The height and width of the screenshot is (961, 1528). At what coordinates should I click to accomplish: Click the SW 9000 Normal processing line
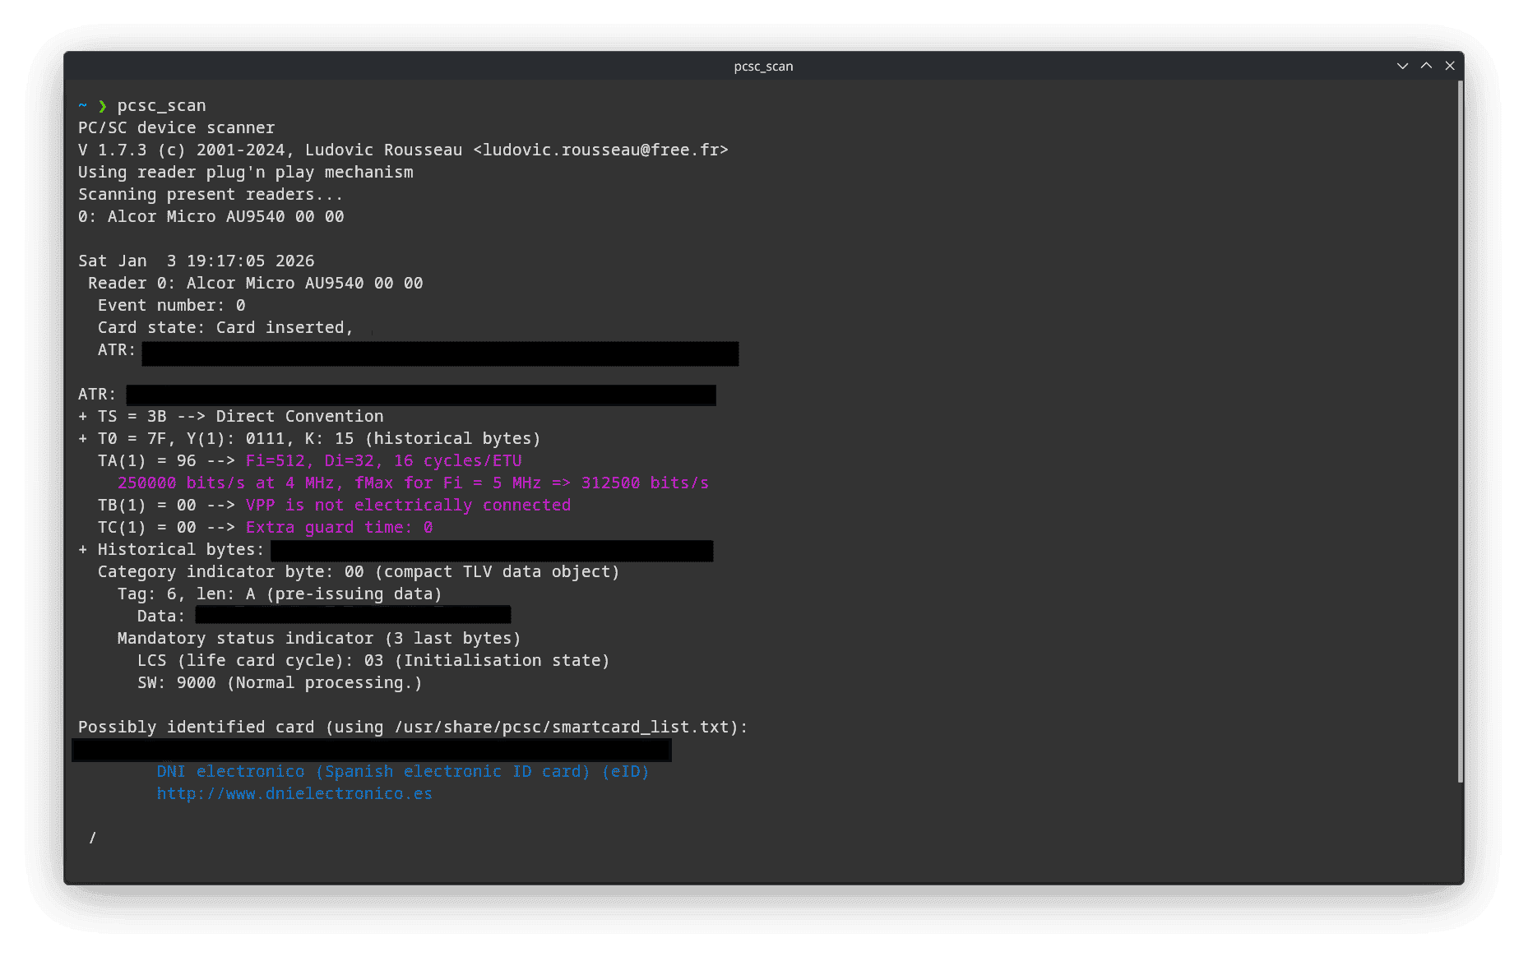coord(279,682)
